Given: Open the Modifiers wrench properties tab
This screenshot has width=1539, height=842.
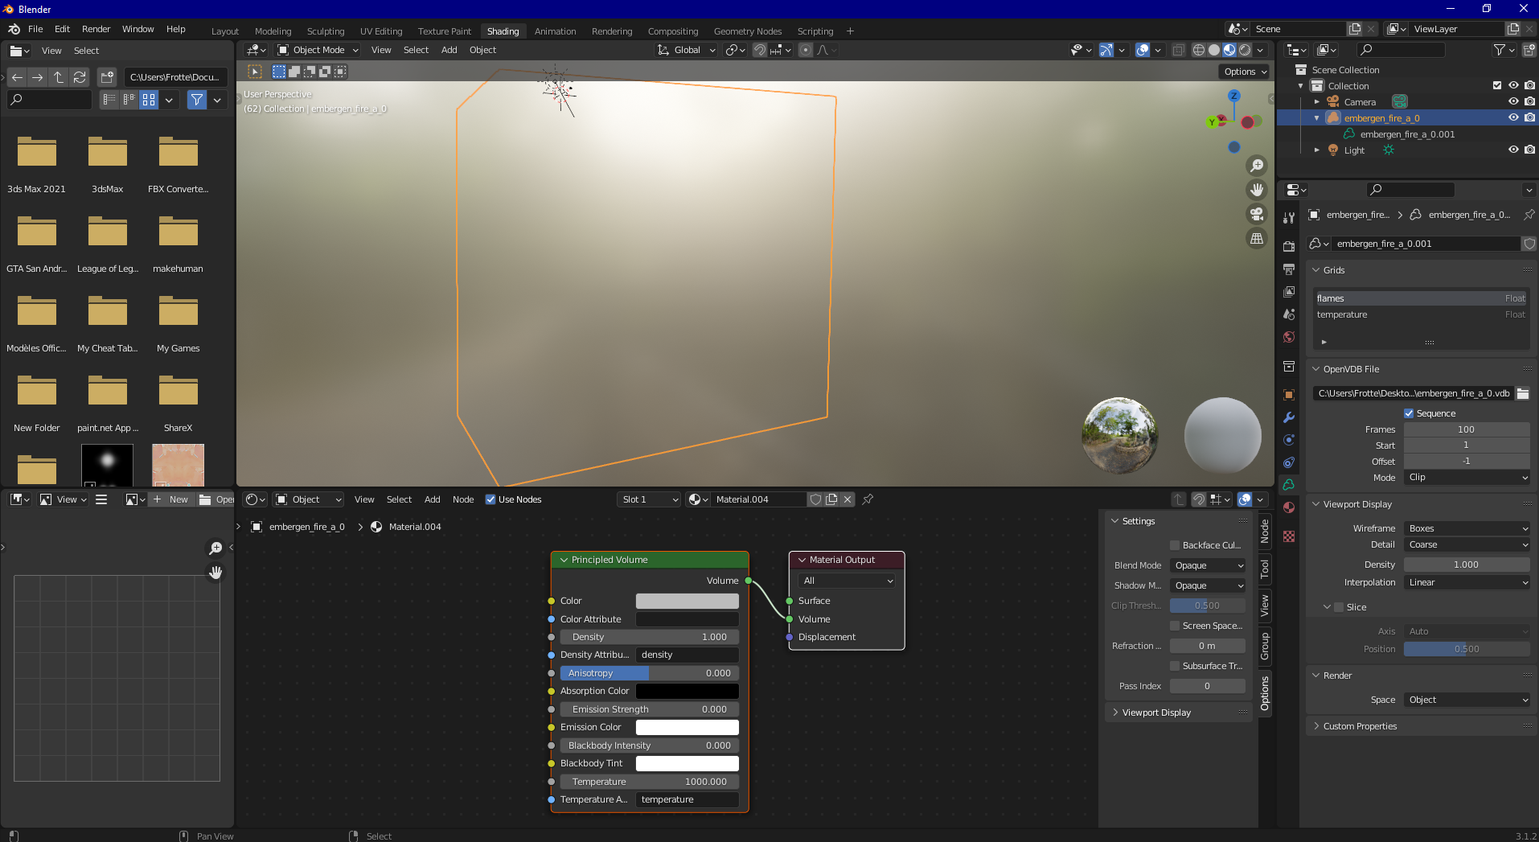Looking at the screenshot, I should [1289, 417].
